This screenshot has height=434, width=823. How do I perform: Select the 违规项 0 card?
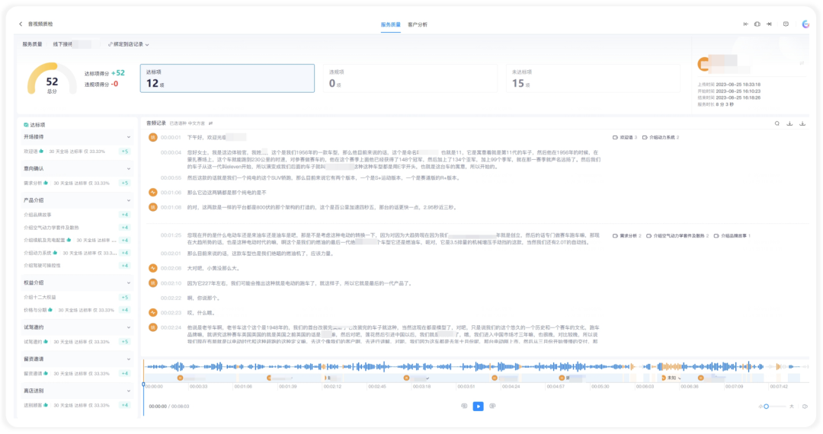pos(411,78)
